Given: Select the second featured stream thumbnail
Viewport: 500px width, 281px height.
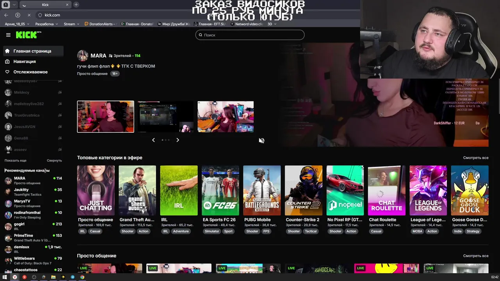Looking at the screenshot, I should 166,117.
